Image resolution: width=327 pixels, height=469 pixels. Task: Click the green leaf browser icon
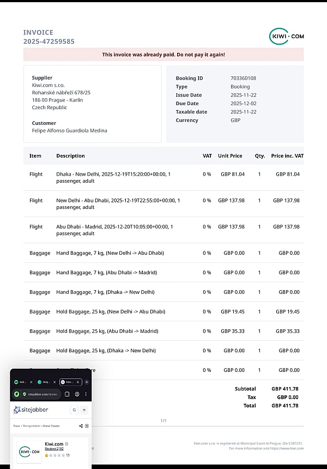pos(17,394)
